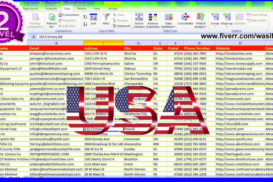Open link http://www.BrocktonLaw.com

(239, 159)
